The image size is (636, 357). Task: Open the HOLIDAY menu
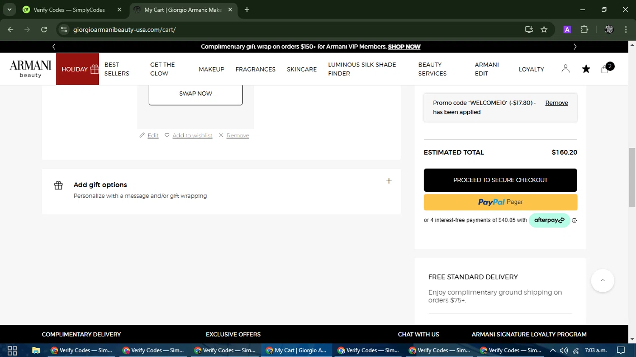coord(78,69)
